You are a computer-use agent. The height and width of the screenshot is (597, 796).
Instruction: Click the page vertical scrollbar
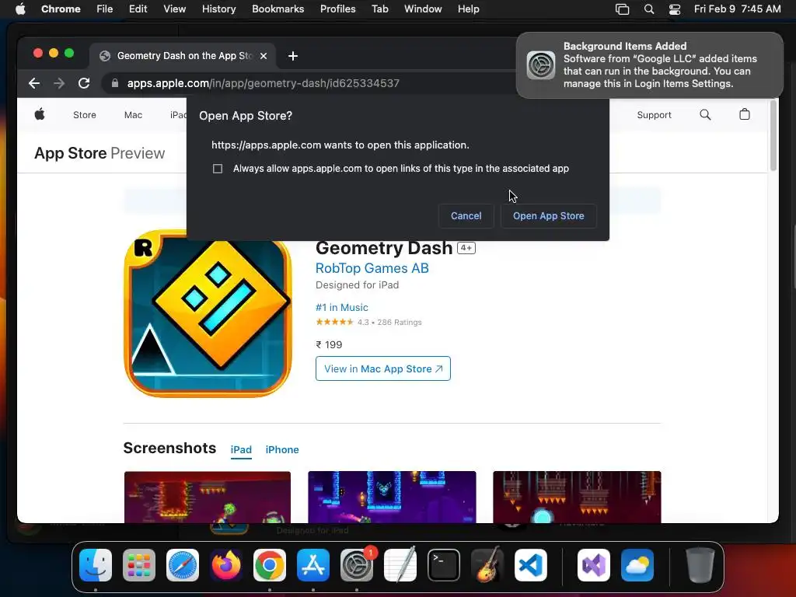click(x=773, y=135)
